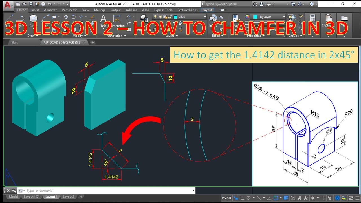The image size is (361, 203).
Task: Open the Annotate ribbon tab
Action: click(50, 10)
